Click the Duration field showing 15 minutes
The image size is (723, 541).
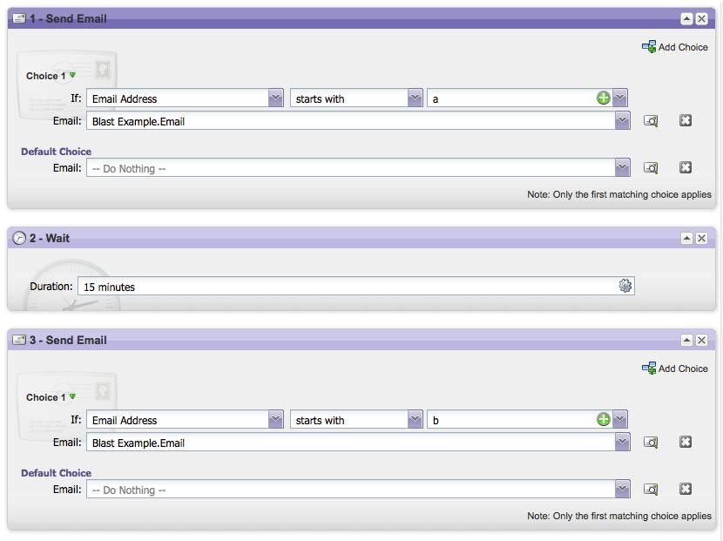pos(347,287)
